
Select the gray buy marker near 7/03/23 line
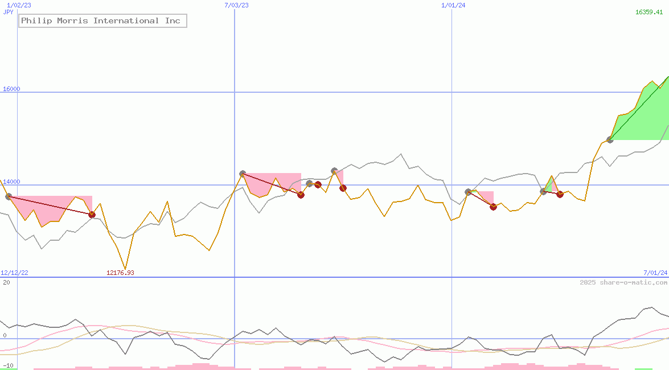coord(243,173)
